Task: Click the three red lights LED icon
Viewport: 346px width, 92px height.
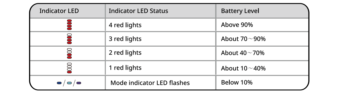Action: pos(69,39)
